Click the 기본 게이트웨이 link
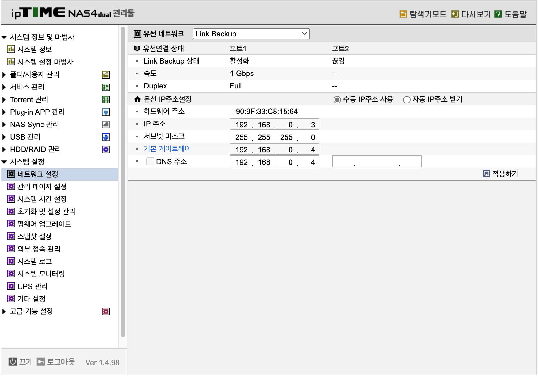538x377 pixels. click(x=167, y=149)
